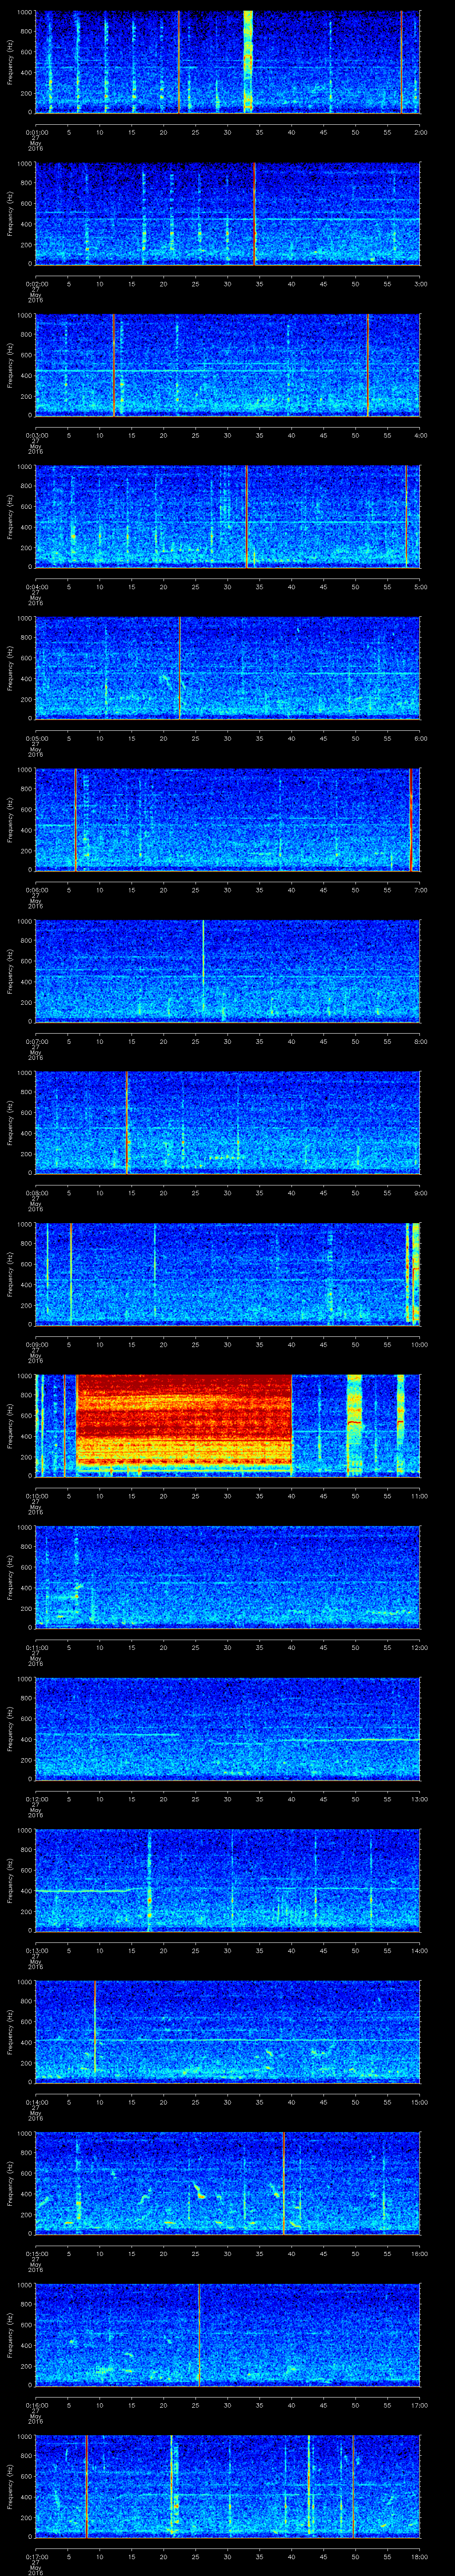
Task: Click 'Frequency (Hz)' axis label of 0:10:00 panel
Action: [10, 1426]
